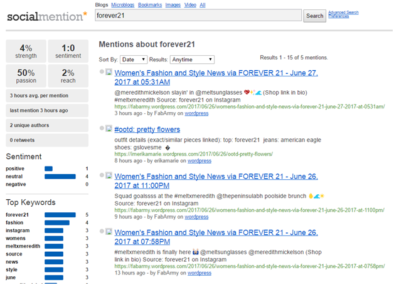Click the grey sentiment dot of the #ootd: pretty flowers result
The width and height of the screenshot is (394, 285).
click(x=102, y=128)
